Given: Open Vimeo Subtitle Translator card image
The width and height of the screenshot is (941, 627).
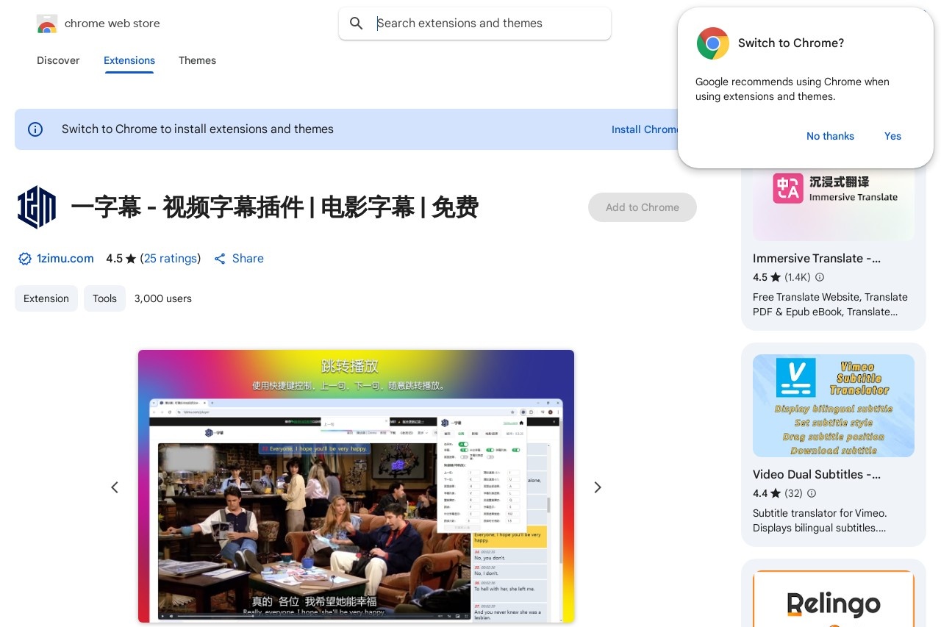Looking at the screenshot, I should 834,406.
